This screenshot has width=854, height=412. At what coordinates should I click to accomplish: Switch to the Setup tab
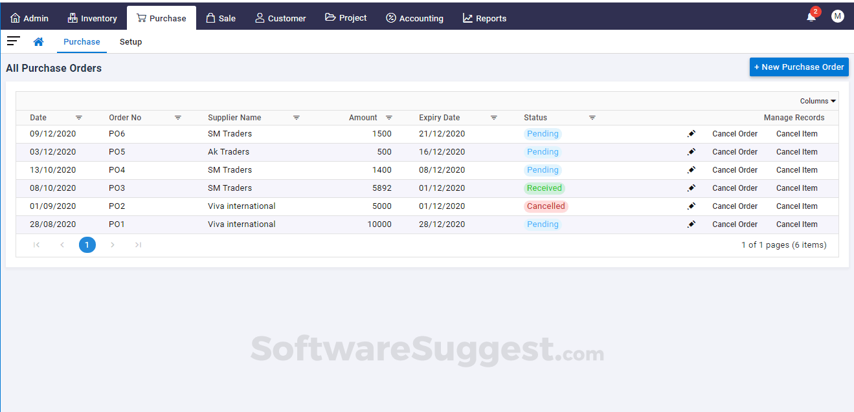click(x=131, y=41)
